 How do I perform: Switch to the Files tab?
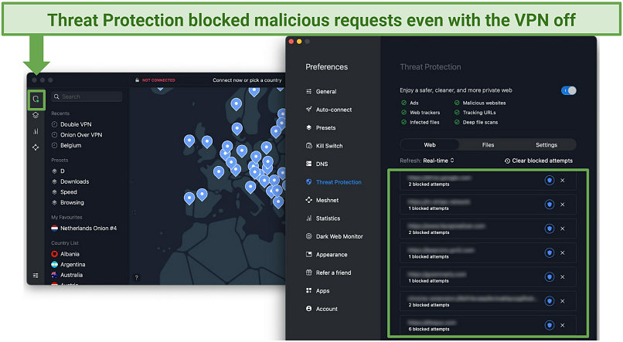(488, 145)
